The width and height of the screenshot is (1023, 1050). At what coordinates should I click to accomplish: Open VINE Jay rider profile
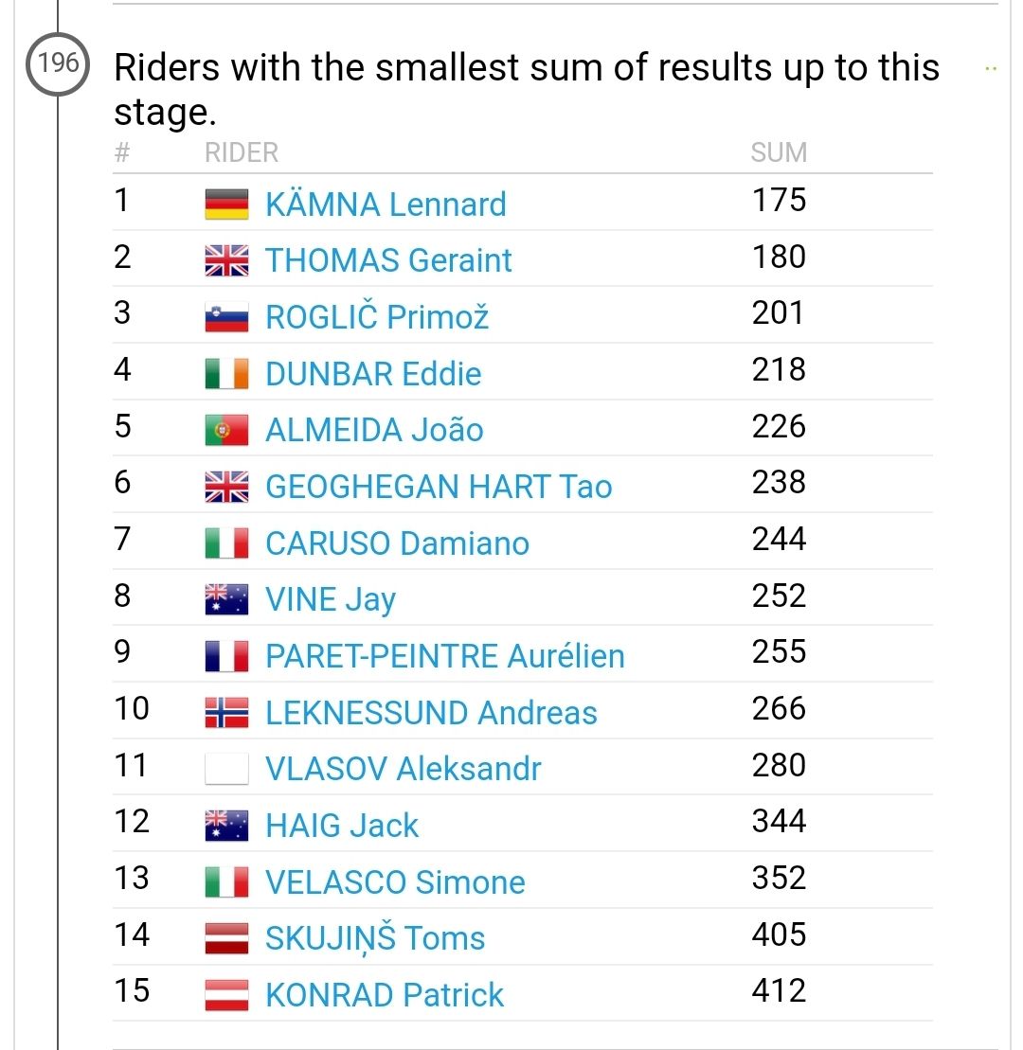[x=330, y=600]
